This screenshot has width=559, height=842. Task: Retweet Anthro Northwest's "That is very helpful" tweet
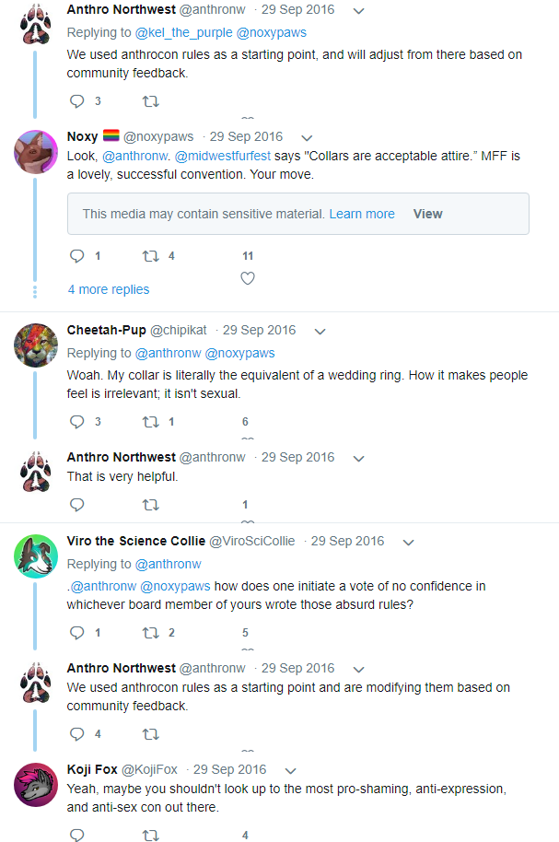tap(151, 505)
